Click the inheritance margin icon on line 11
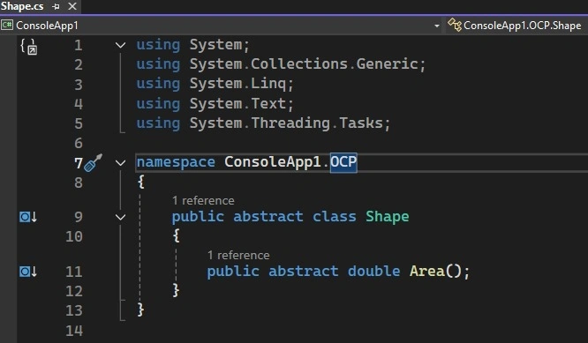The image size is (588, 343). pos(28,271)
